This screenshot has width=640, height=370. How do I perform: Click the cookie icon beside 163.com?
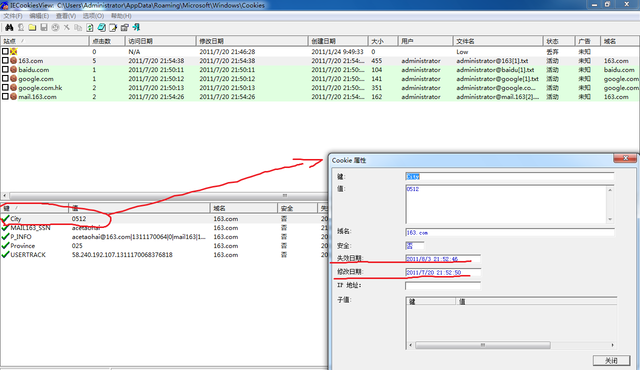[x=13, y=60]
